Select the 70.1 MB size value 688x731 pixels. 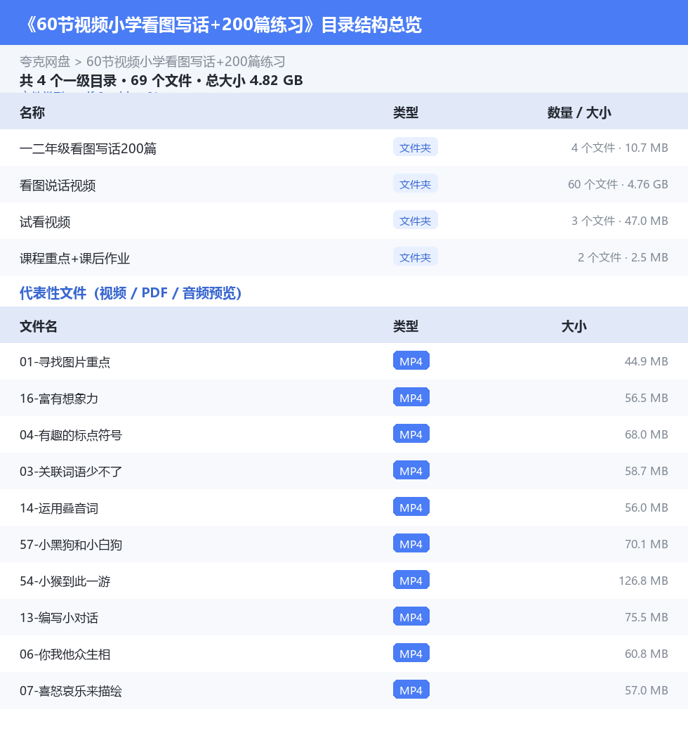(x=646, y=544)
